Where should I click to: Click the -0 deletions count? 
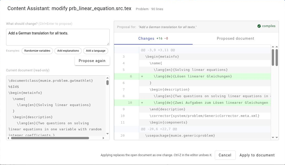tap(166, 38)
